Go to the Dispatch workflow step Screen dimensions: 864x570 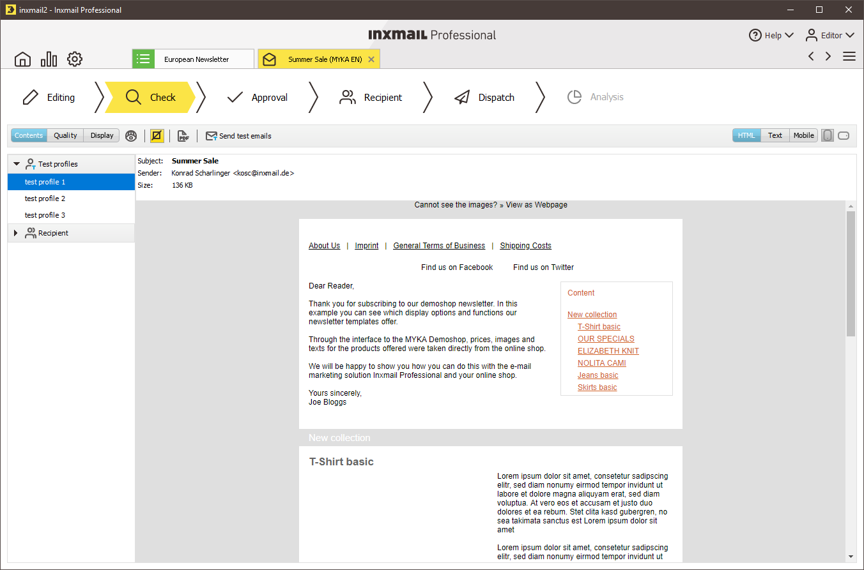[x=484, y=97]
